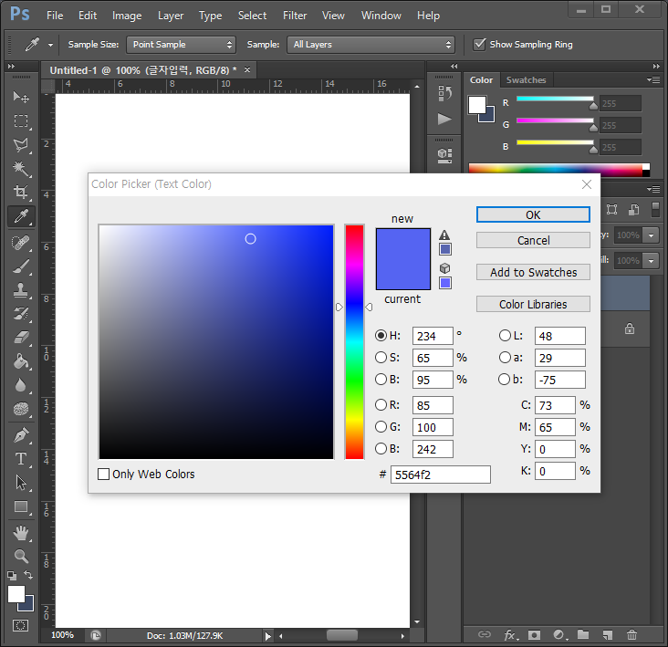
Task: Open the Actions panel play icon
Action: pyautogui.click(x=444, y=120)
